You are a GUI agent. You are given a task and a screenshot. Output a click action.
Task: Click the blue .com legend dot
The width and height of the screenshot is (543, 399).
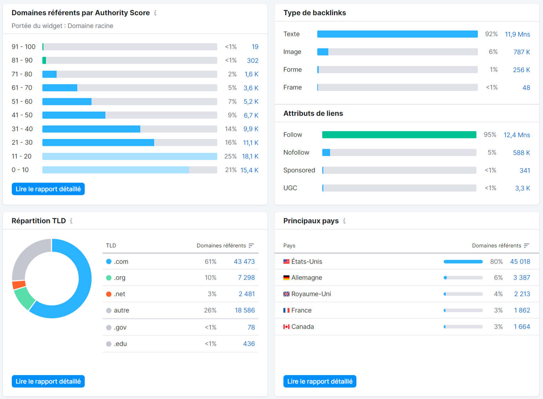point(109,261)
